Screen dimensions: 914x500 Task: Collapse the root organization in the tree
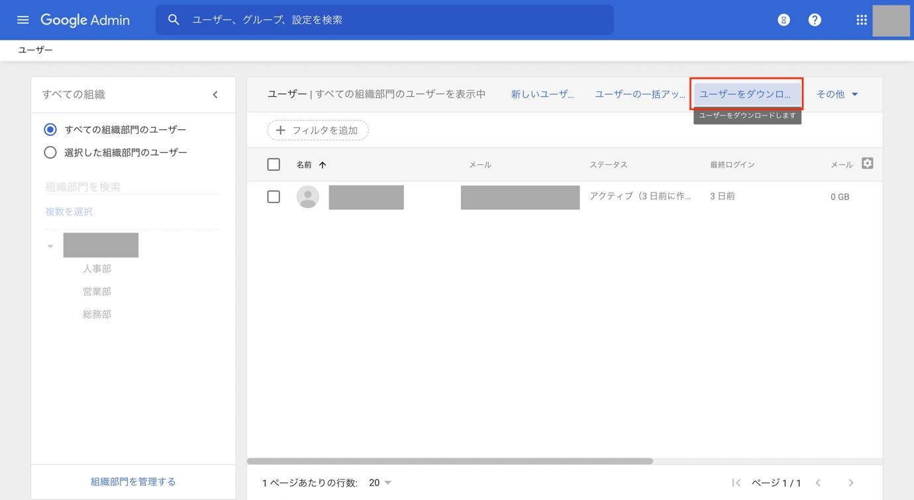[50, 245]
